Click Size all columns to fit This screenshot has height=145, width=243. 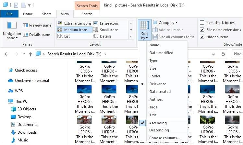tap(173, 37)
